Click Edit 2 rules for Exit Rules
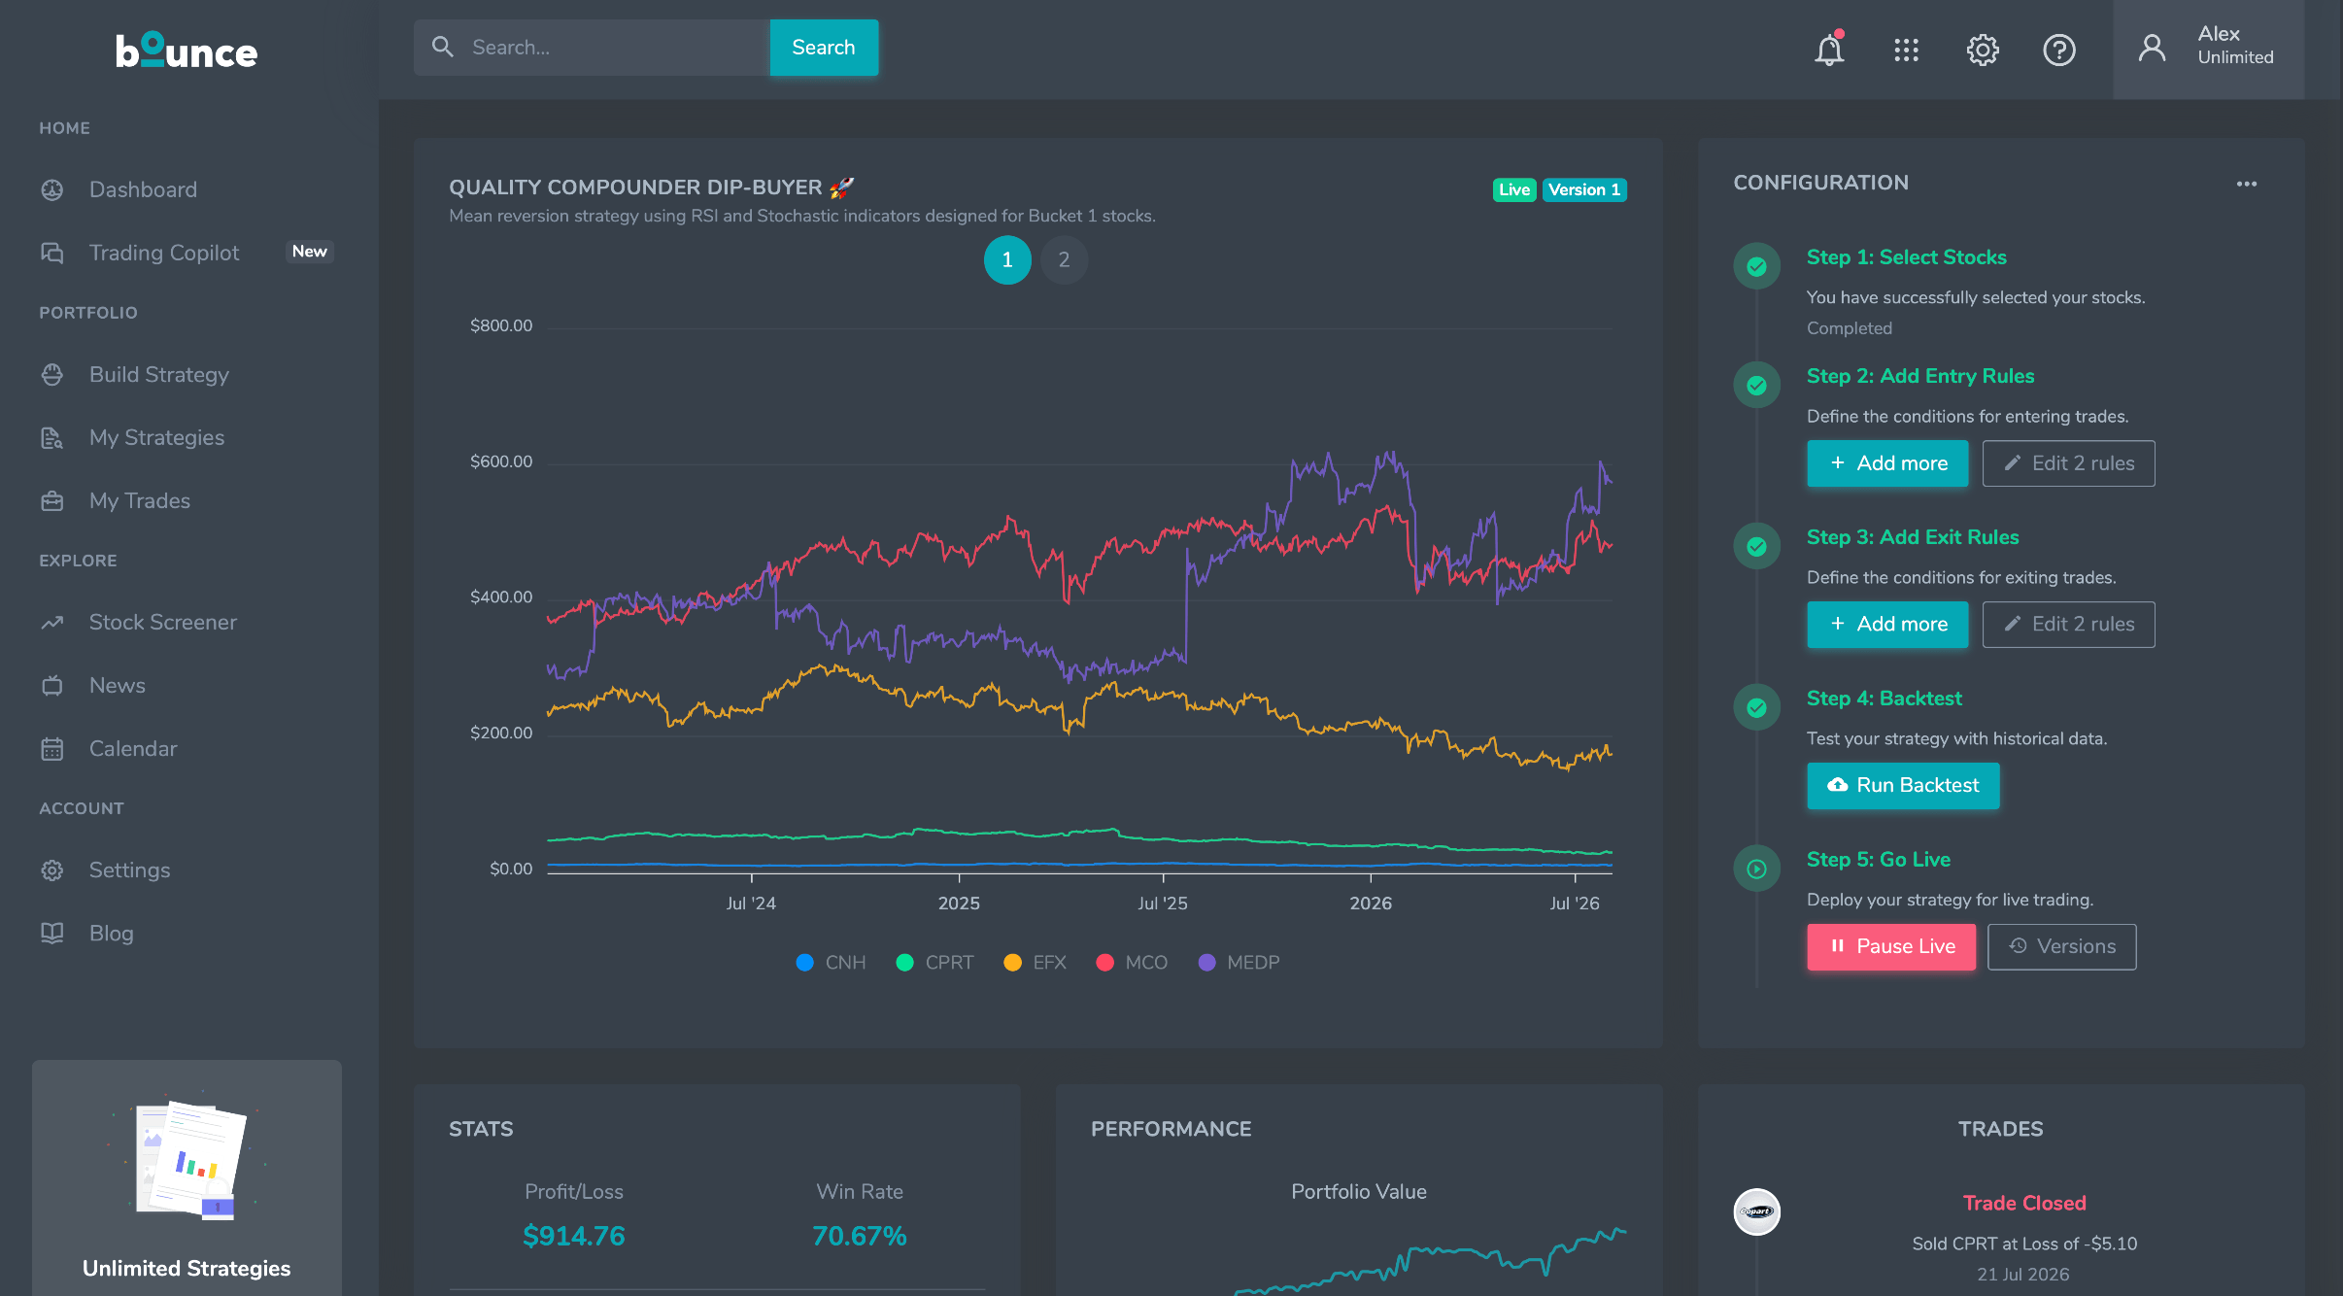The image size is (2343, 1296). coord(2069,625)
